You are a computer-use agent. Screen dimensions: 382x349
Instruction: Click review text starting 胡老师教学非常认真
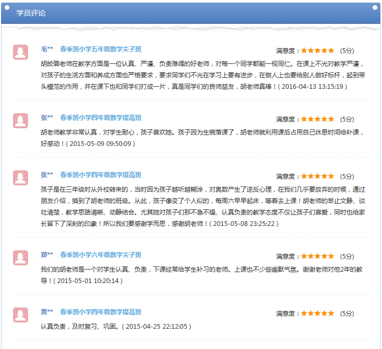click(202, 138)
